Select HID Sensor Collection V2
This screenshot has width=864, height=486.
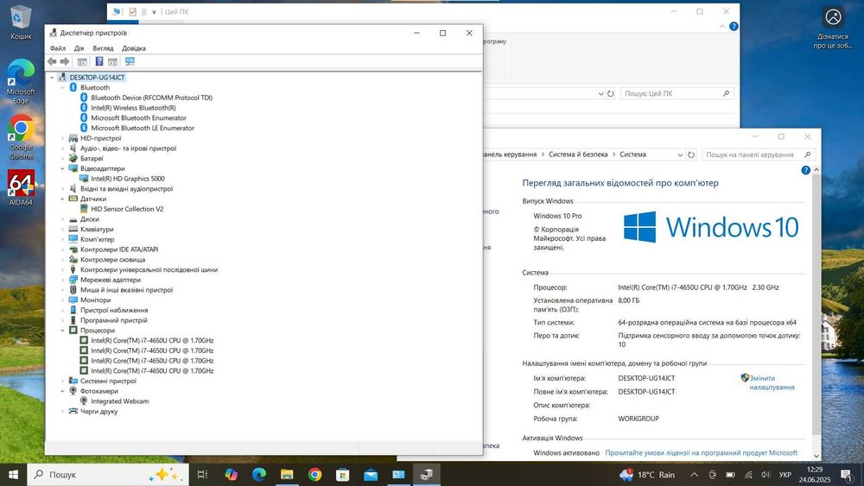127,209
